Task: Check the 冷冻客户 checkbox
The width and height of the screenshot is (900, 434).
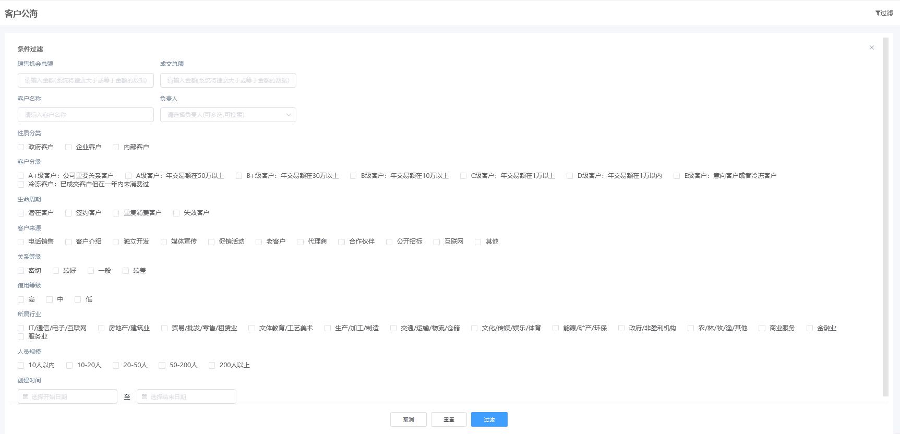Action: (21, 184)
